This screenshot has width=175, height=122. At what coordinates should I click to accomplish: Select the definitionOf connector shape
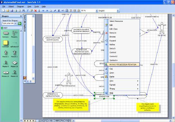pyautogui.click(x=14, y=44)
